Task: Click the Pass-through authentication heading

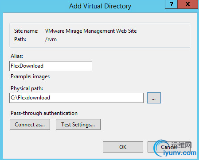Action: click(44, 113)
